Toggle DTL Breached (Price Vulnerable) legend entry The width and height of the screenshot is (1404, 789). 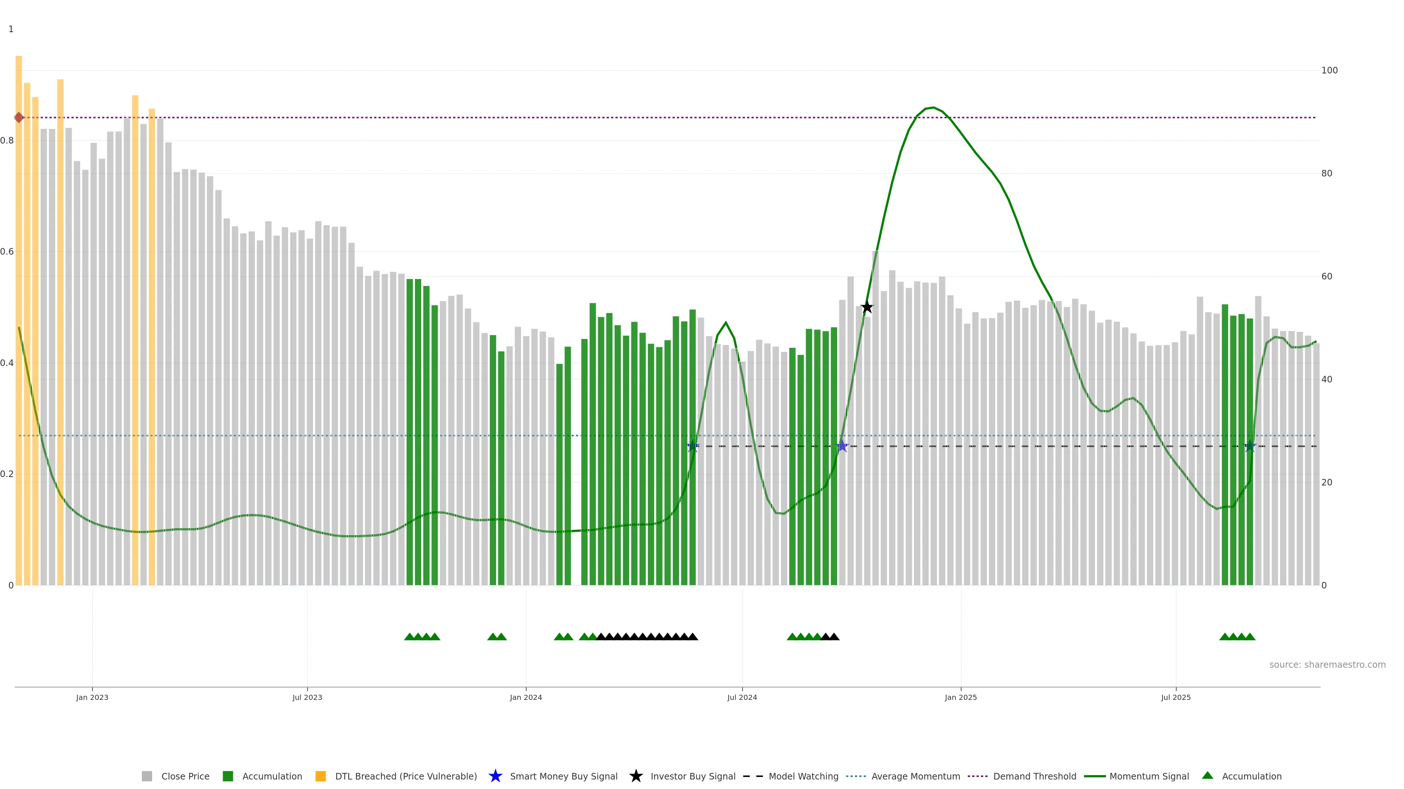tap(405, 776)
